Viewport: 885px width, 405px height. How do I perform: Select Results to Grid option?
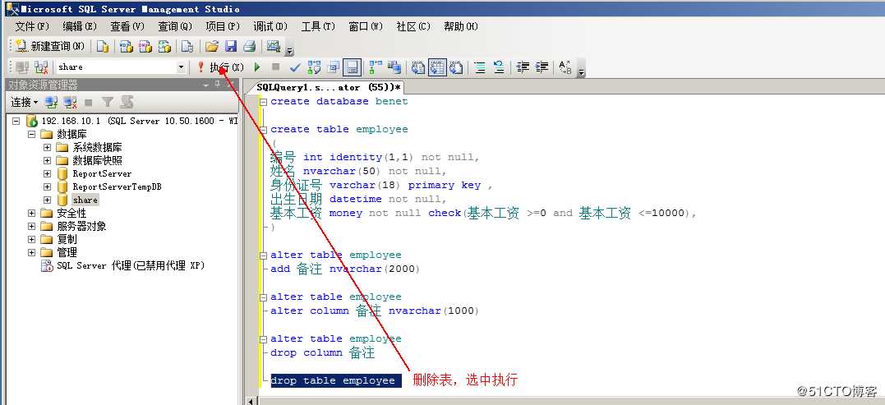click(x=437, y=67)
